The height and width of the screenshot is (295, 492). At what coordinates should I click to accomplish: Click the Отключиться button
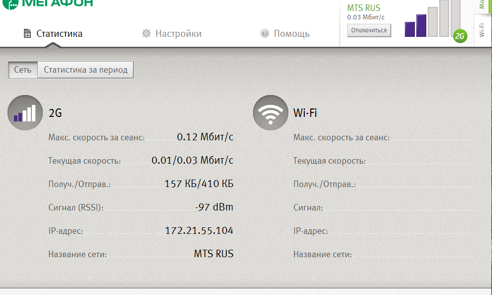pyautogui.click(x=369, y=30)
